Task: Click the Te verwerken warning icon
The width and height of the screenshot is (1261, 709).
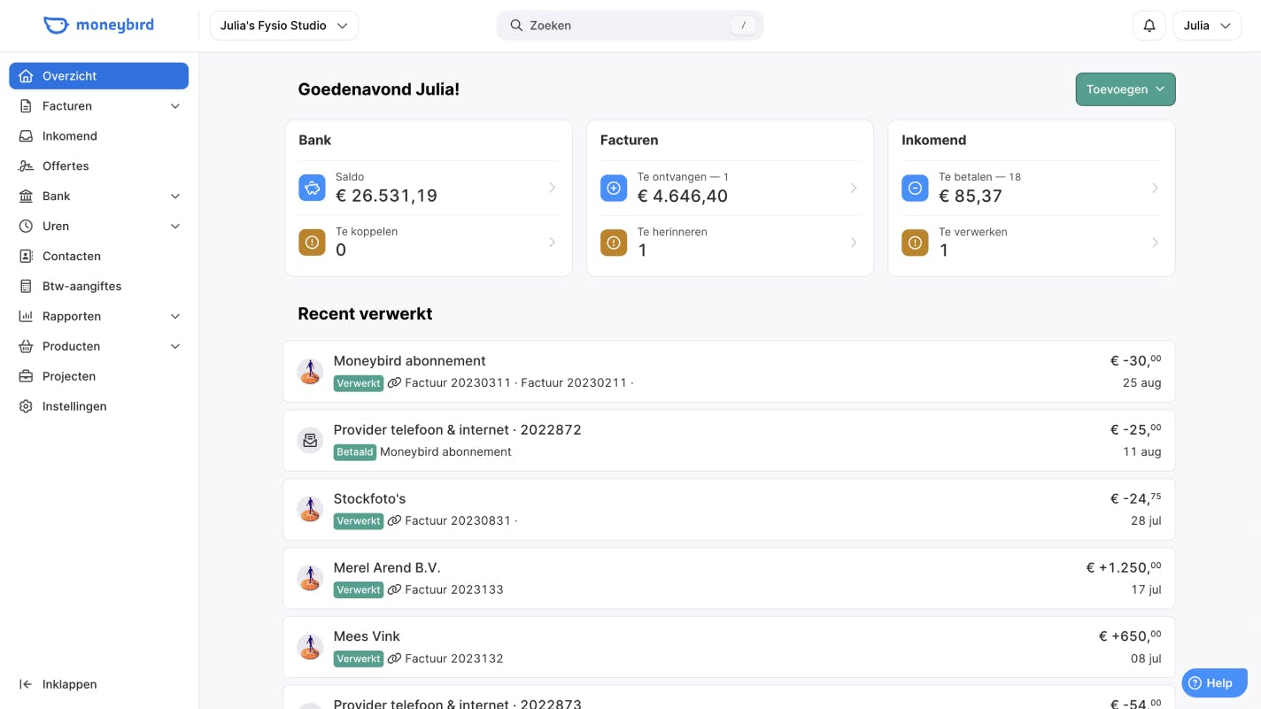Action: 915,242
